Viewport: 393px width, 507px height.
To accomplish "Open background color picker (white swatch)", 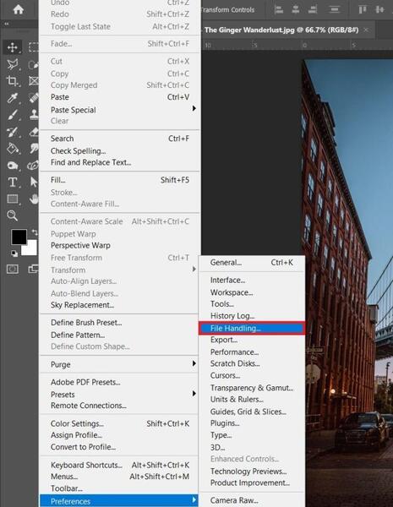I will [31, 248].
